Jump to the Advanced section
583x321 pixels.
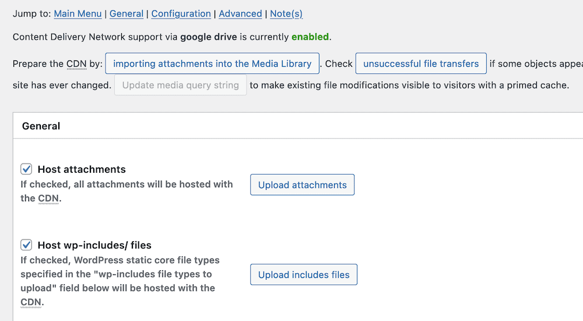[240, 13]
